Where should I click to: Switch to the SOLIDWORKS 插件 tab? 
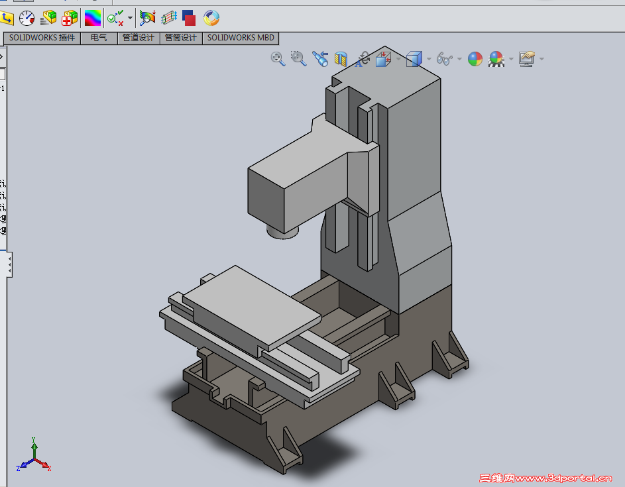(42, 38)
